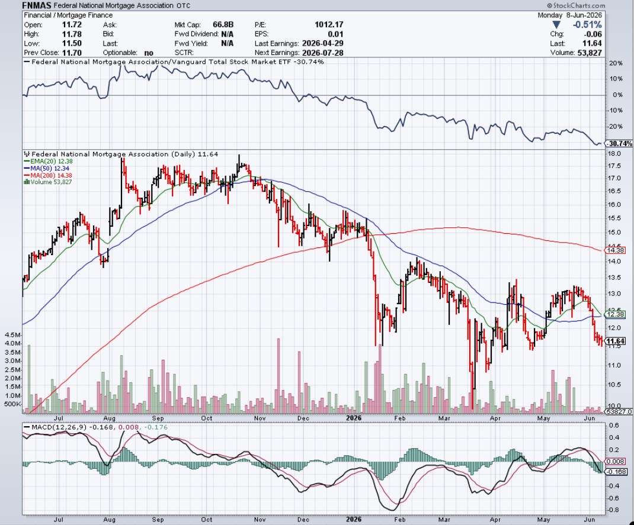Click the 0.008 MACD signal axis tag
634x525 pixels.
pos(615,461)
